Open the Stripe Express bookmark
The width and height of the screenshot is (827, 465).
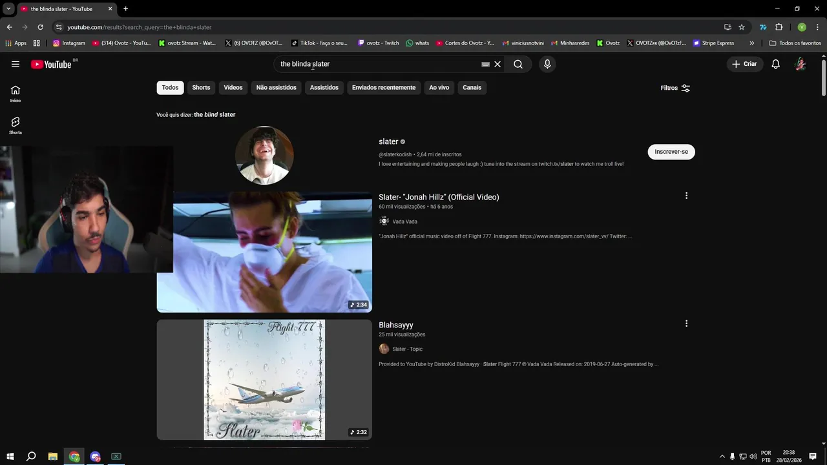tap(713, 43)
